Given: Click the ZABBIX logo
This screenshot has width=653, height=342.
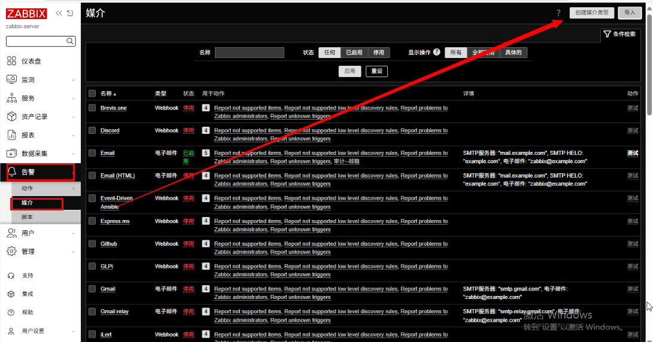Looking at the screenshot, I should [26, 14].
